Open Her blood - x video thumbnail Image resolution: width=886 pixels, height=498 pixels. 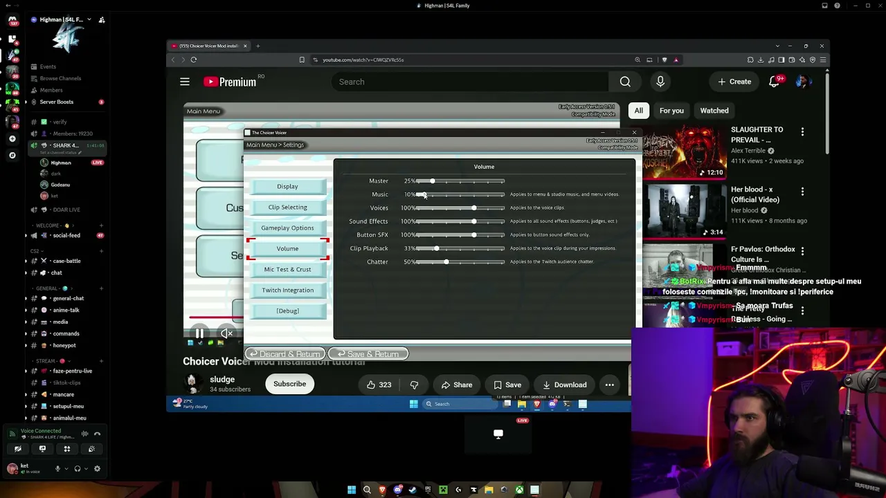click(684, 211)
